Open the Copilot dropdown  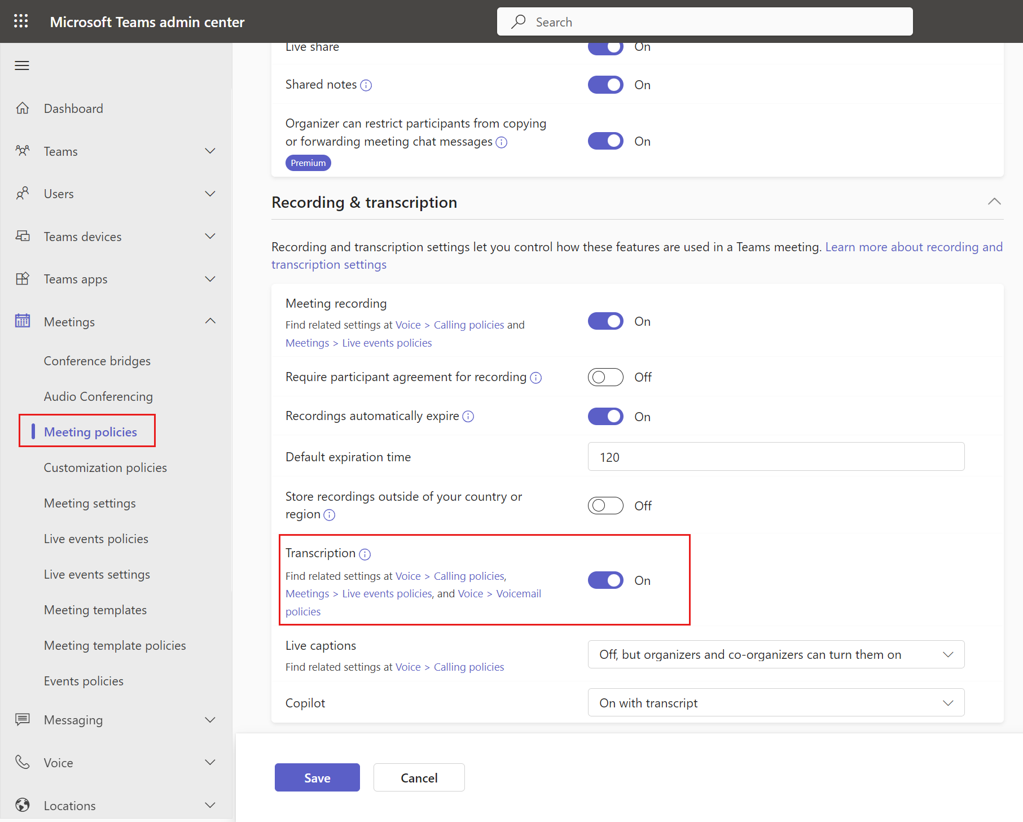pos(775,702)
